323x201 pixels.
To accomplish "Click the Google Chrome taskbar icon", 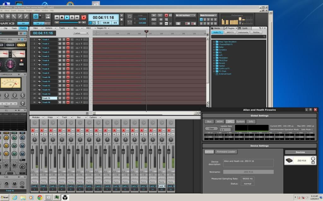I will 40,197.
